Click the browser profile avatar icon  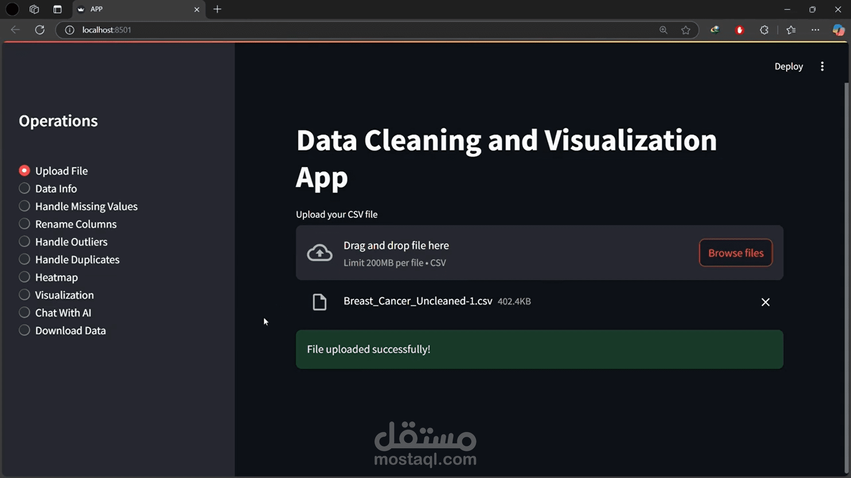click(839, 30)
